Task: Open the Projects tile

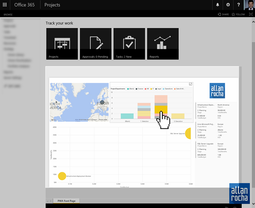Action: [62, 44]
